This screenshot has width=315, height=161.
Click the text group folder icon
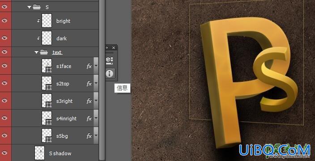tap(43, 52)
